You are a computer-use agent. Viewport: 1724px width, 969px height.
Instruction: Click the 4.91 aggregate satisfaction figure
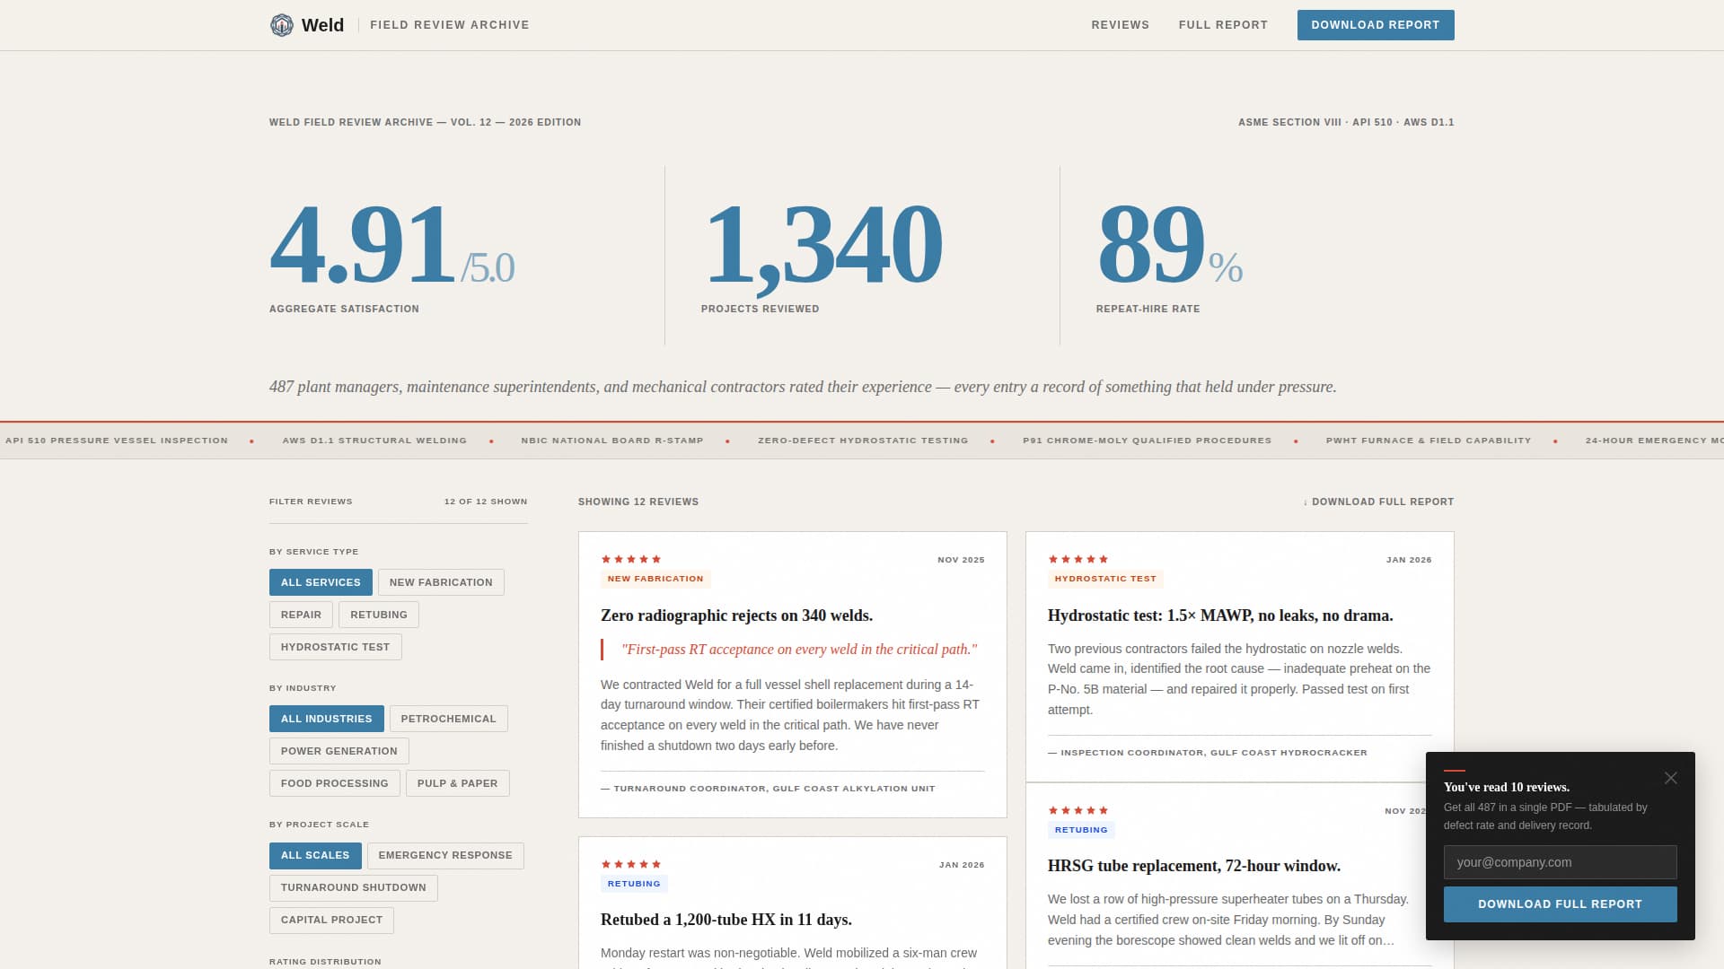(392, 244)
